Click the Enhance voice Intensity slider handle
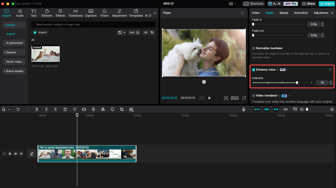336x188 pixels. coord(297,83)
